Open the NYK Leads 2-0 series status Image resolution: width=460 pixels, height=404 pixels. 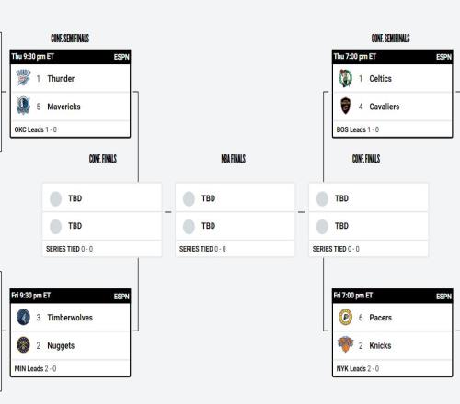[x=358, y=368]
